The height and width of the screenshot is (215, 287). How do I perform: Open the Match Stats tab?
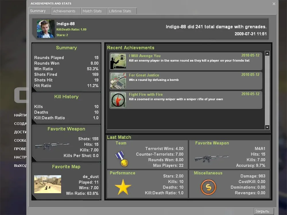[94, 11]
